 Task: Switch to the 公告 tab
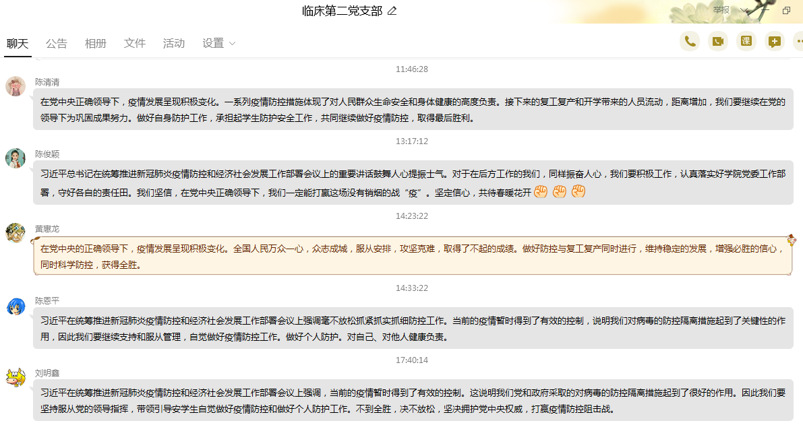(57, 43)
